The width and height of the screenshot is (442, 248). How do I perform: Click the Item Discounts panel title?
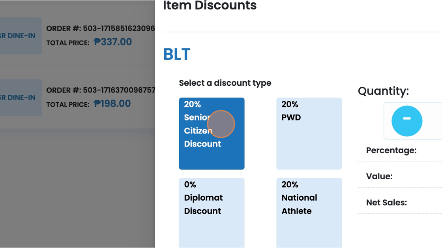(210, 6)
